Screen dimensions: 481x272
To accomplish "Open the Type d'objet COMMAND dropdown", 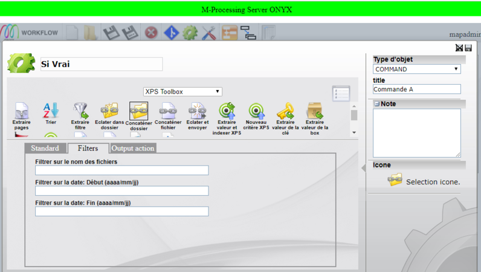I will pos(416,69).
